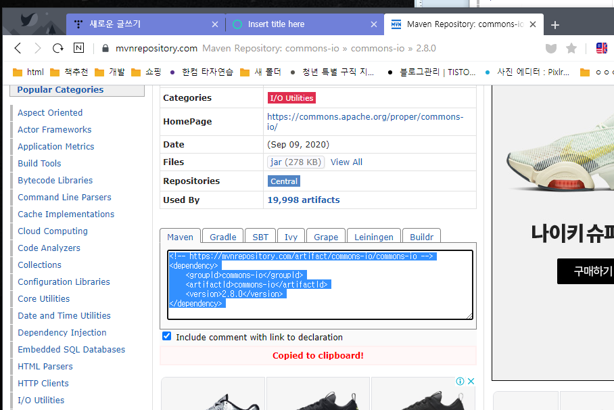Open the 청년 특별 구직 bookmark
The image size is (614, 410).
click(332, 72)
